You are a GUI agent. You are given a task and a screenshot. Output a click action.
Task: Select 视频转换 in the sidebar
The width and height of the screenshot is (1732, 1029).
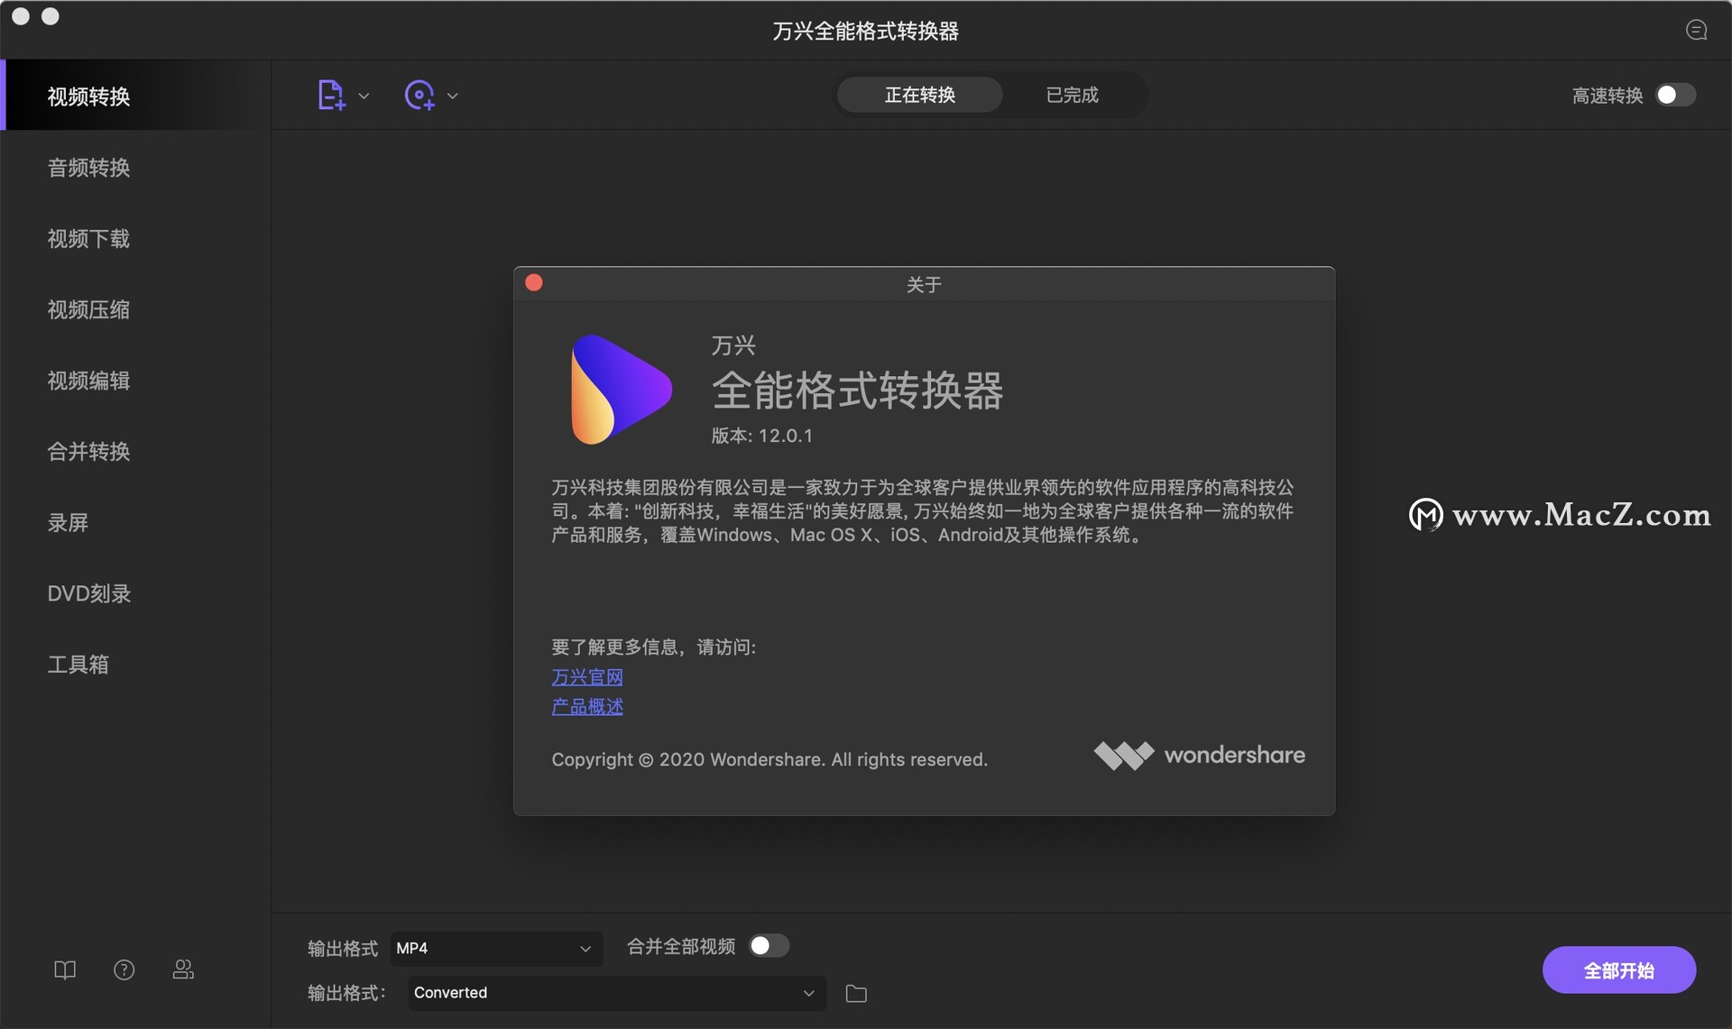click(135, 96)
